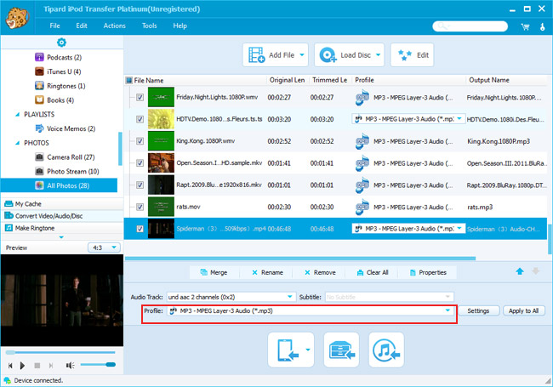Uncheck HDTV.Demo file checkbox
The width and height of the screenshot is (553, 387).
coord(140,119)
